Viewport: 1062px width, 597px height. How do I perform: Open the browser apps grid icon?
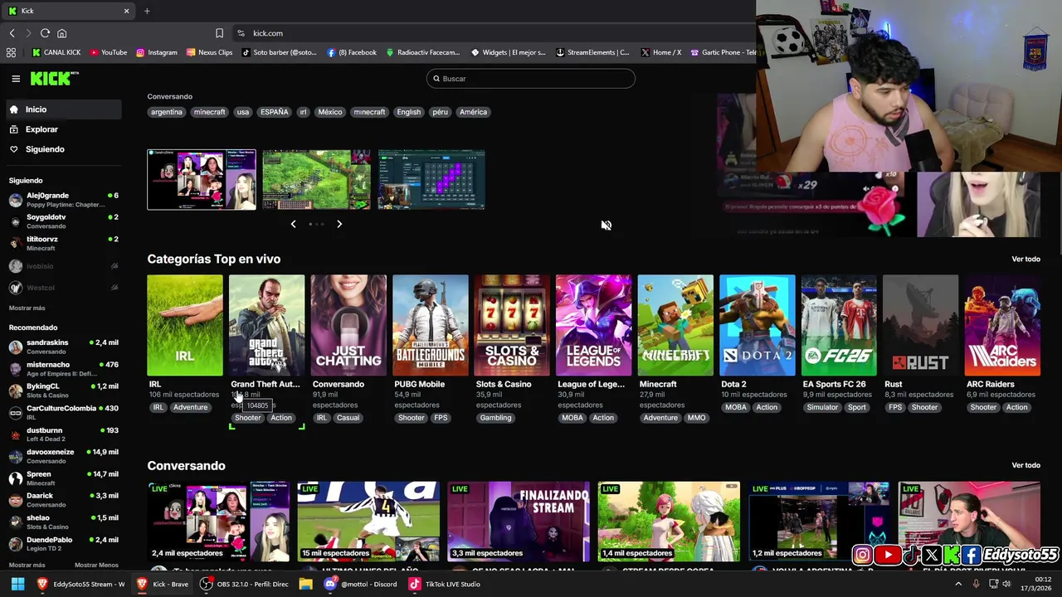(11, 52)
